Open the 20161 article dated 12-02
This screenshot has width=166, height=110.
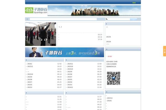click(x=30, y=64)
